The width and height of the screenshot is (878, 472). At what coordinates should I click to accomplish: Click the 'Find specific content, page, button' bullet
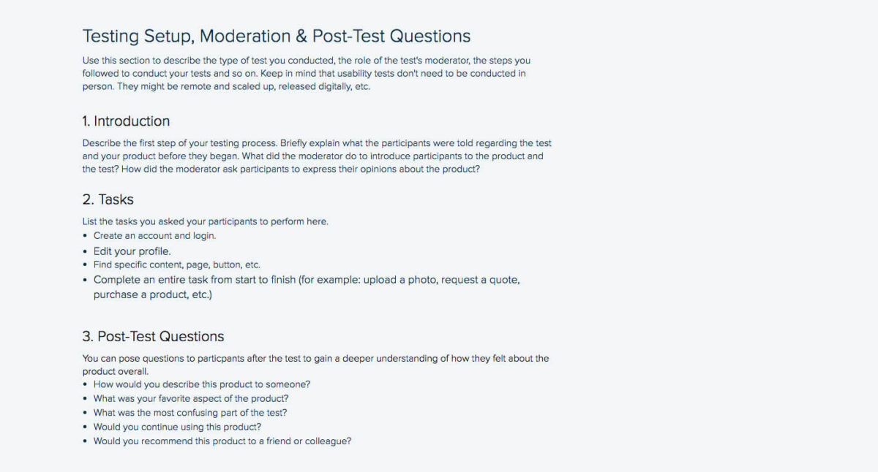(x=176, y=264)
